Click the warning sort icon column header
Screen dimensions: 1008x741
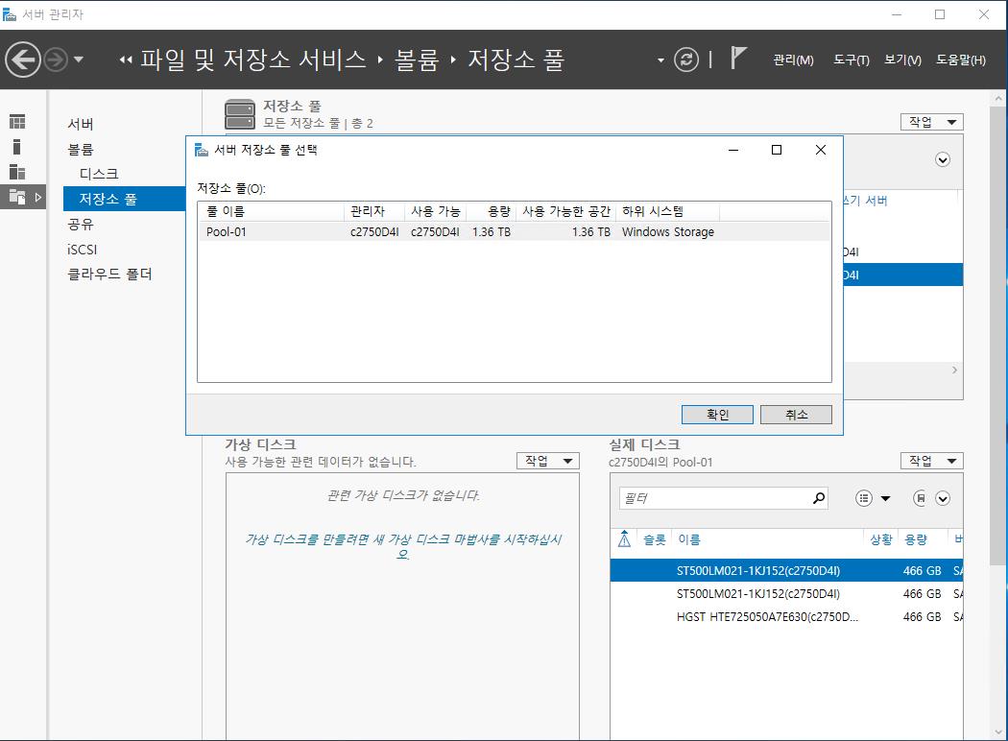coord(624,539)
